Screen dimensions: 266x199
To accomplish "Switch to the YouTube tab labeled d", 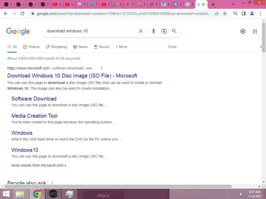I will [57, 4].
